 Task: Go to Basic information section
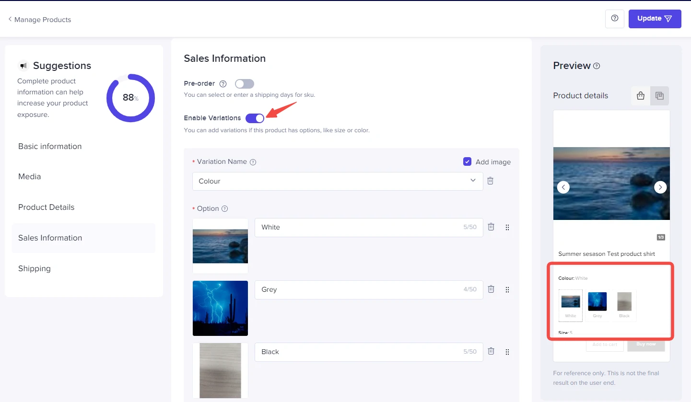pos(50,147)
